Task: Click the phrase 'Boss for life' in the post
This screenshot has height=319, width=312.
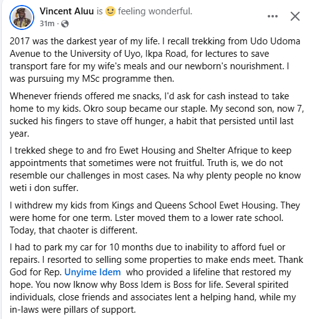Action: 198,285
